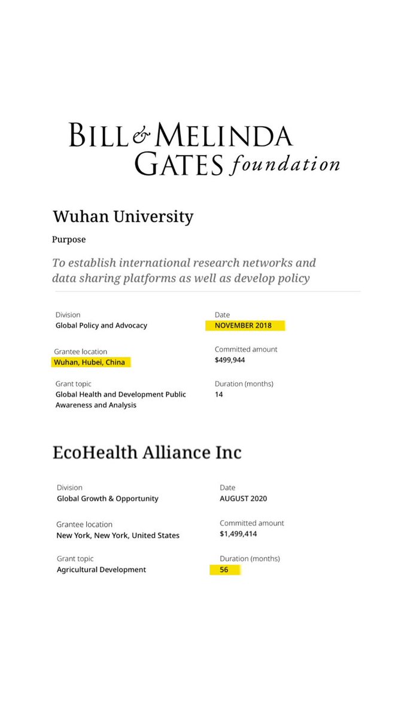This screenshot has width=404, height=718.
Task: Click New York, New York, United States
Action: tap(118, 536)
